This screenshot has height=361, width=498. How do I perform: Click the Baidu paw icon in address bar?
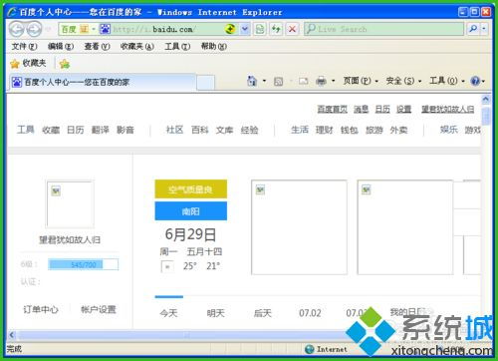point(105,29)
